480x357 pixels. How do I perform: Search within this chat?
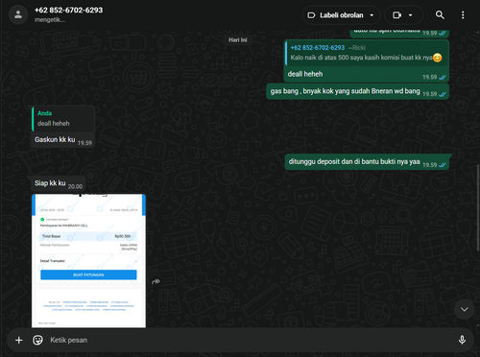pos(440,15)
